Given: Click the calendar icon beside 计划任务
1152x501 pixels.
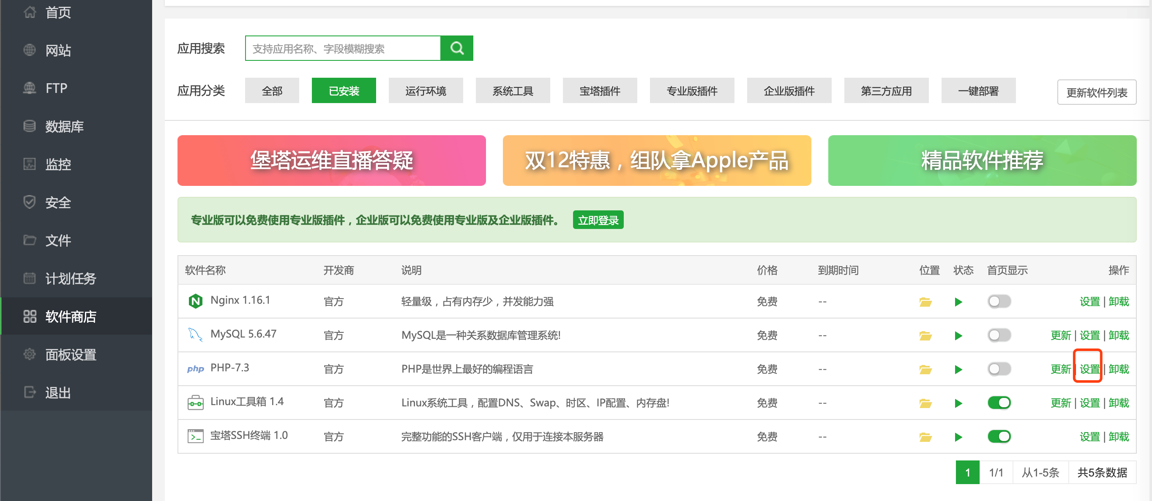Looking at the screenshot, I should pyautogui.click(x=30, y=278).
